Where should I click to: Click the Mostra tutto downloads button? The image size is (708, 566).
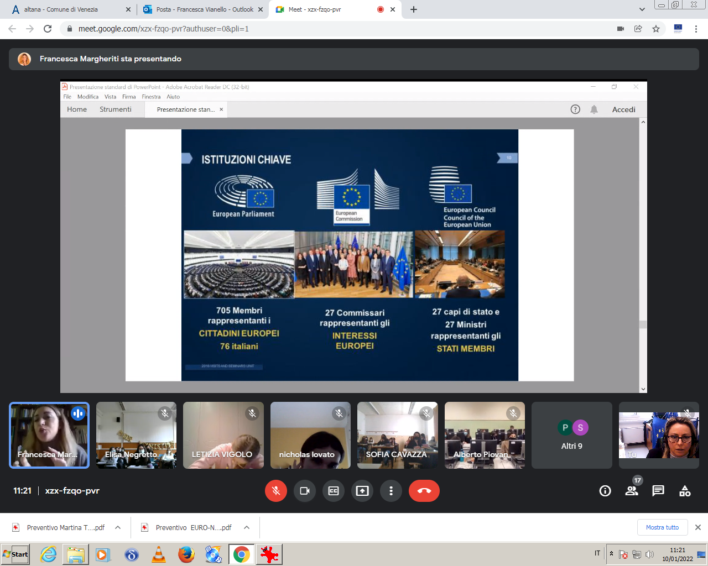coord(663,527)
